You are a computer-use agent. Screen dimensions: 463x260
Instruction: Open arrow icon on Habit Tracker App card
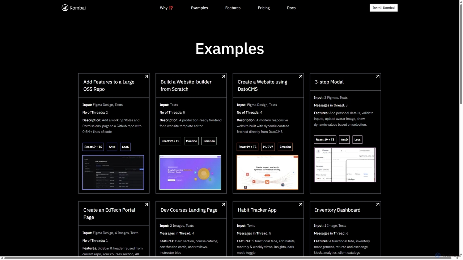pos(300,205)
